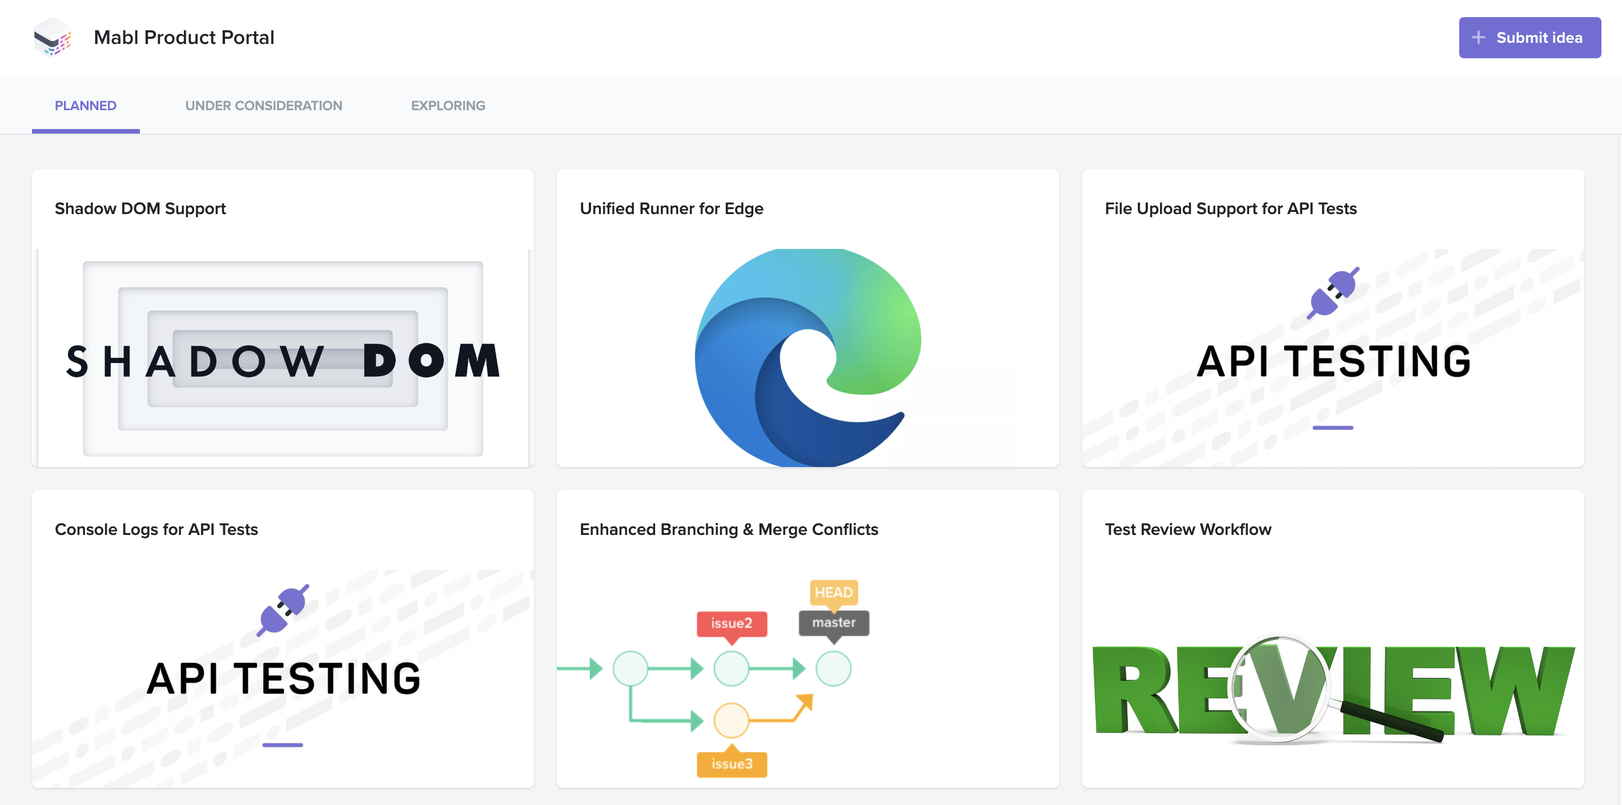Image resolution: width=1622 pixels, height=805 pixels.
Task: Click API TESTING image in Console Logs card
Action: 283,678
